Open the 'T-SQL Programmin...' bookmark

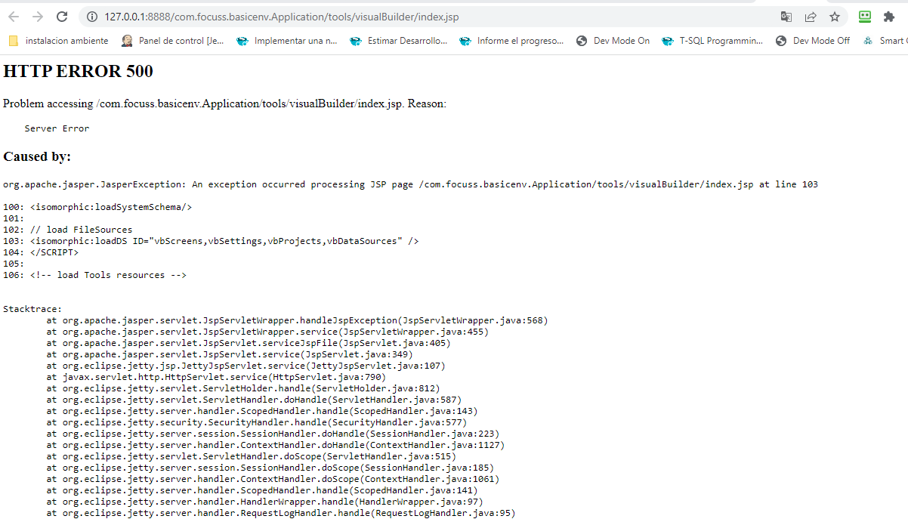pos(712,41)
